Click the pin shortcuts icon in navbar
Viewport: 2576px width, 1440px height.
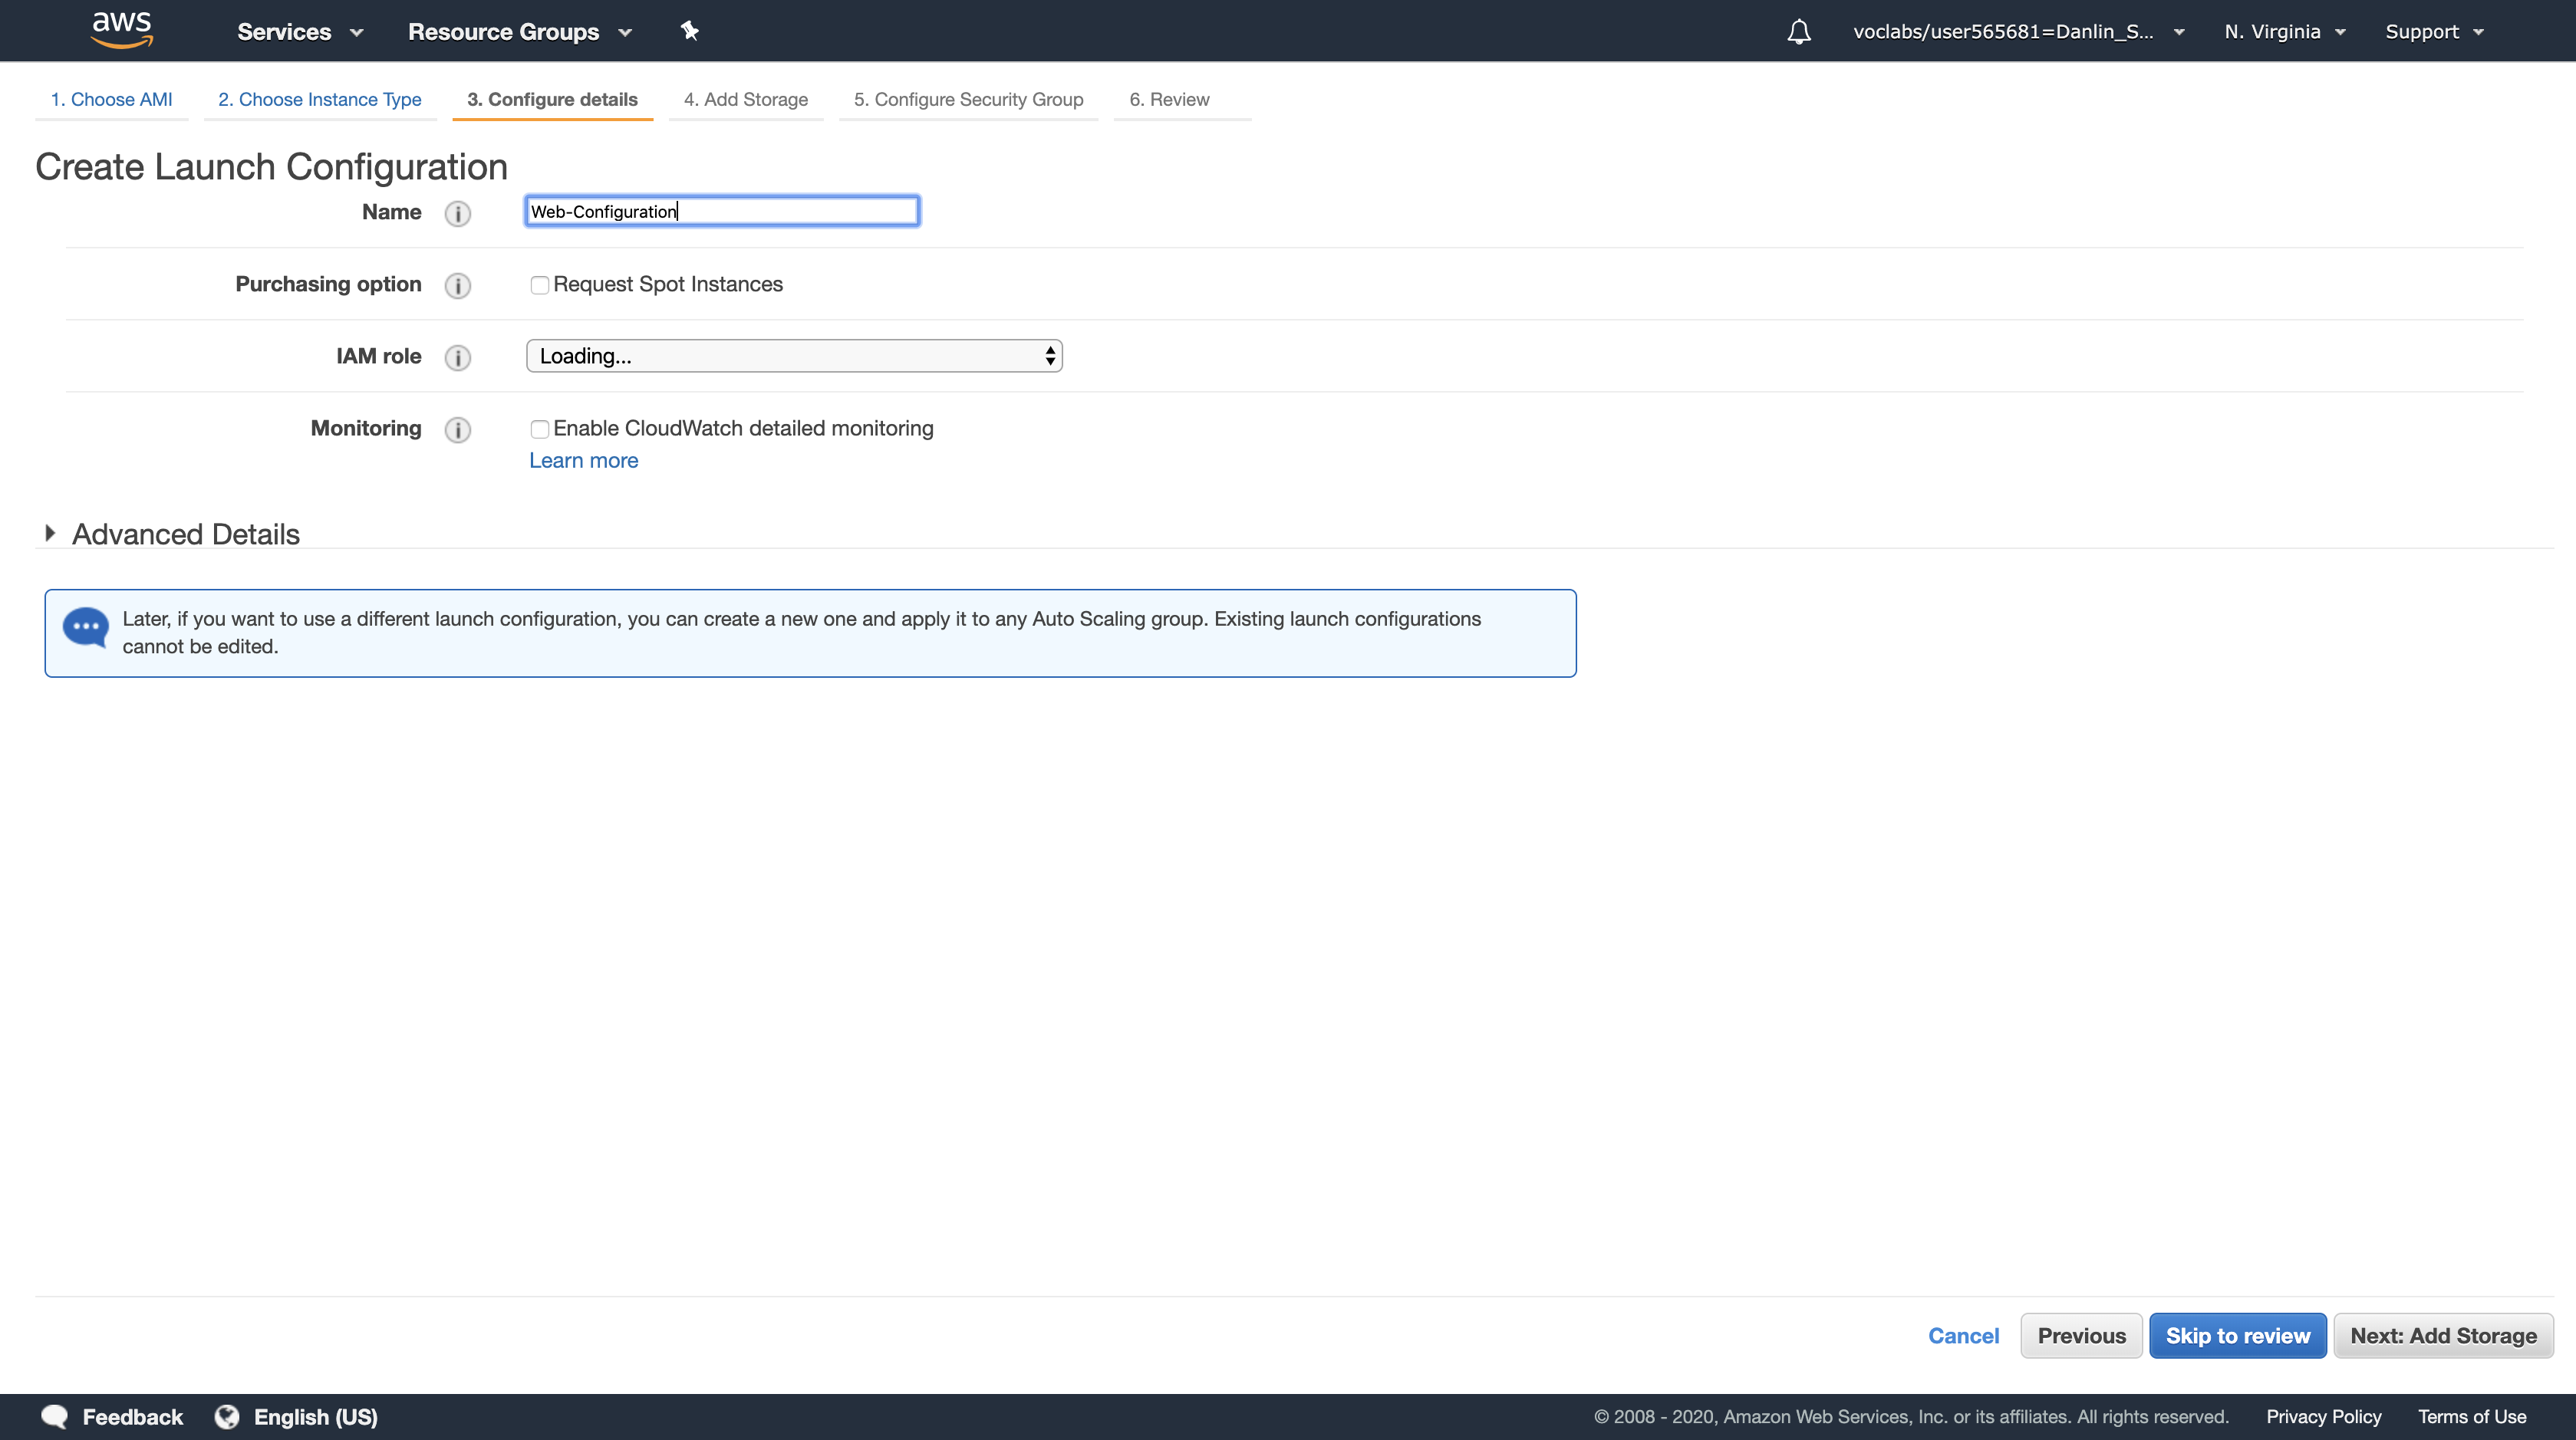[689, 31]
